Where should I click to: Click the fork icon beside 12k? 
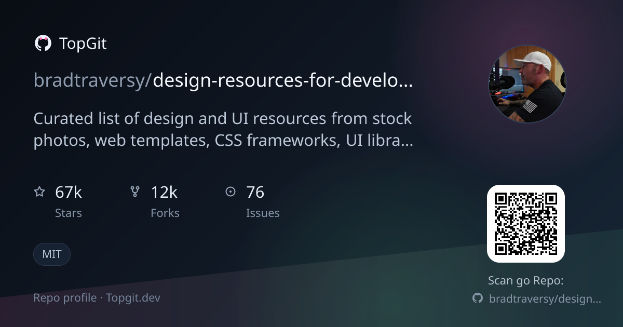(x=135, y=192)
